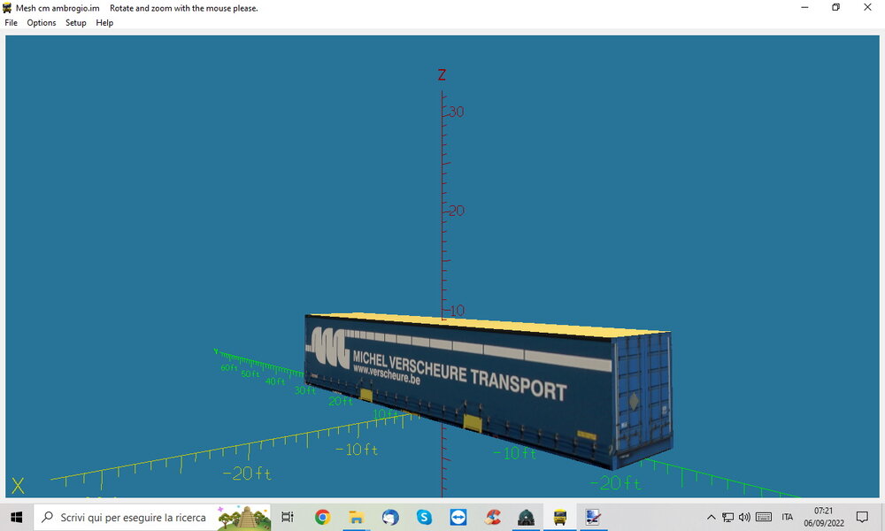This screenshot has height=531, width=885.
Task: Click the yellow X axis label
Action: tap(18, 486)
